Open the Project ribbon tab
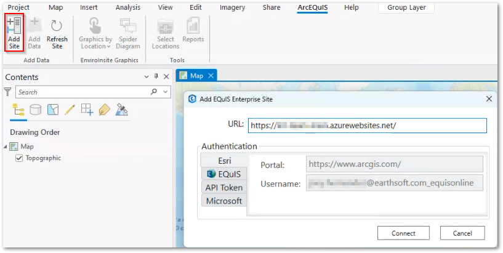The image size is (503, 253). [18, 7]
